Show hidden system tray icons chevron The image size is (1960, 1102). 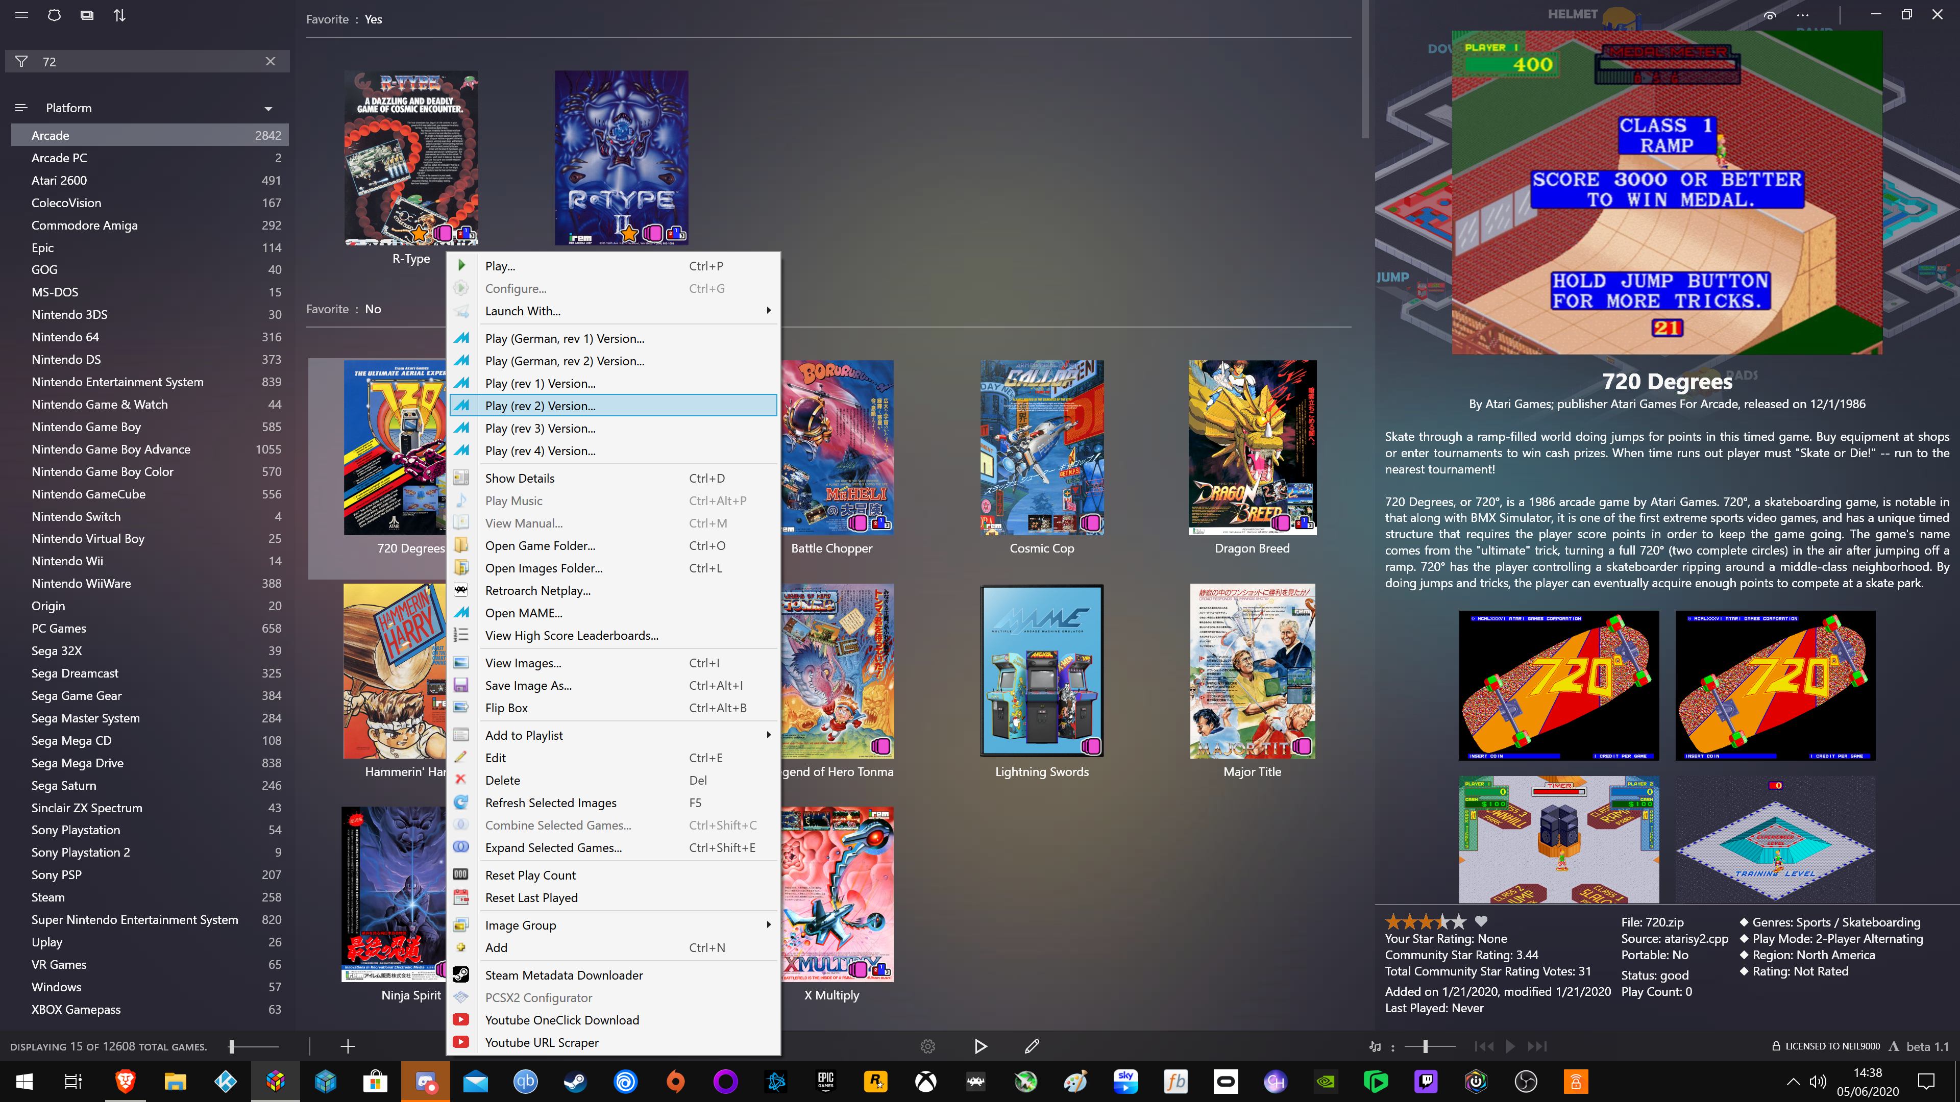(1794, 1082)
